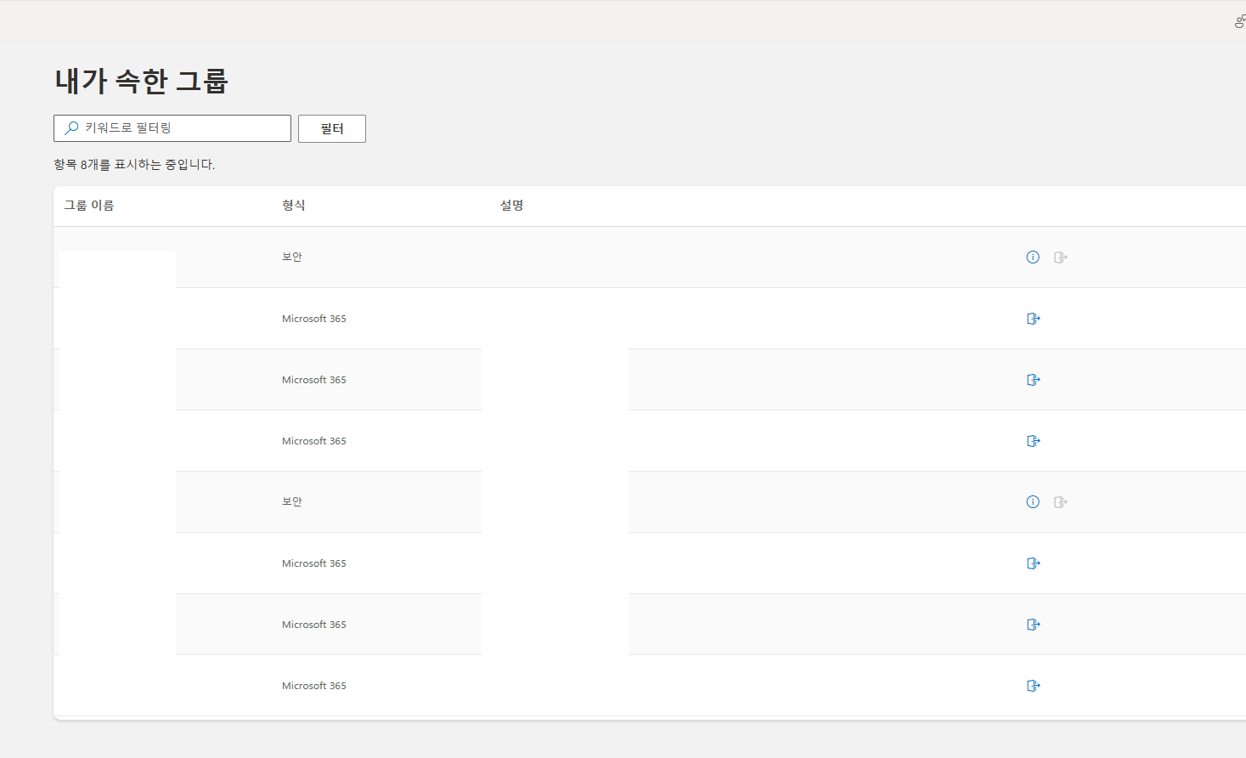1246x758 pixels.
Task: Sort by the 형식 column header
Action: click(x=294, y=206)
